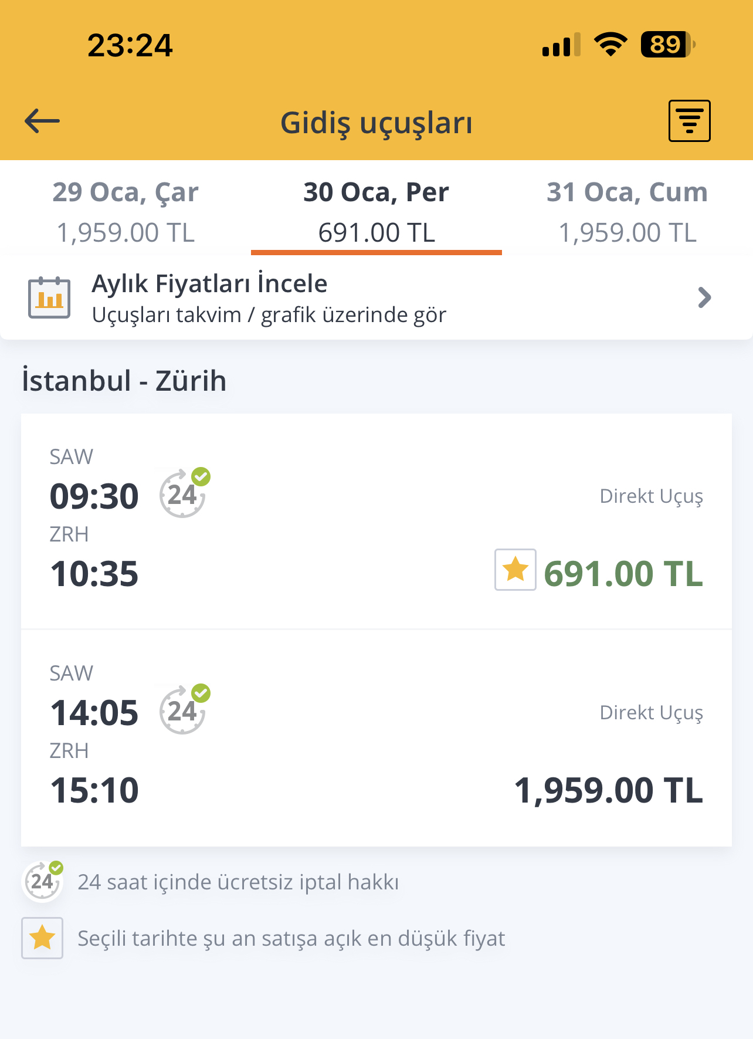Tap the İstanbul - Zürih route heading
This screenshot has width=753, height=1039.
pos(124,380)
